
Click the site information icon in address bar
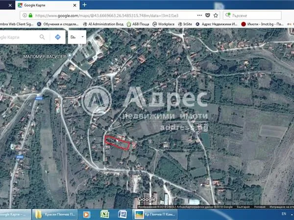[24, 15]
